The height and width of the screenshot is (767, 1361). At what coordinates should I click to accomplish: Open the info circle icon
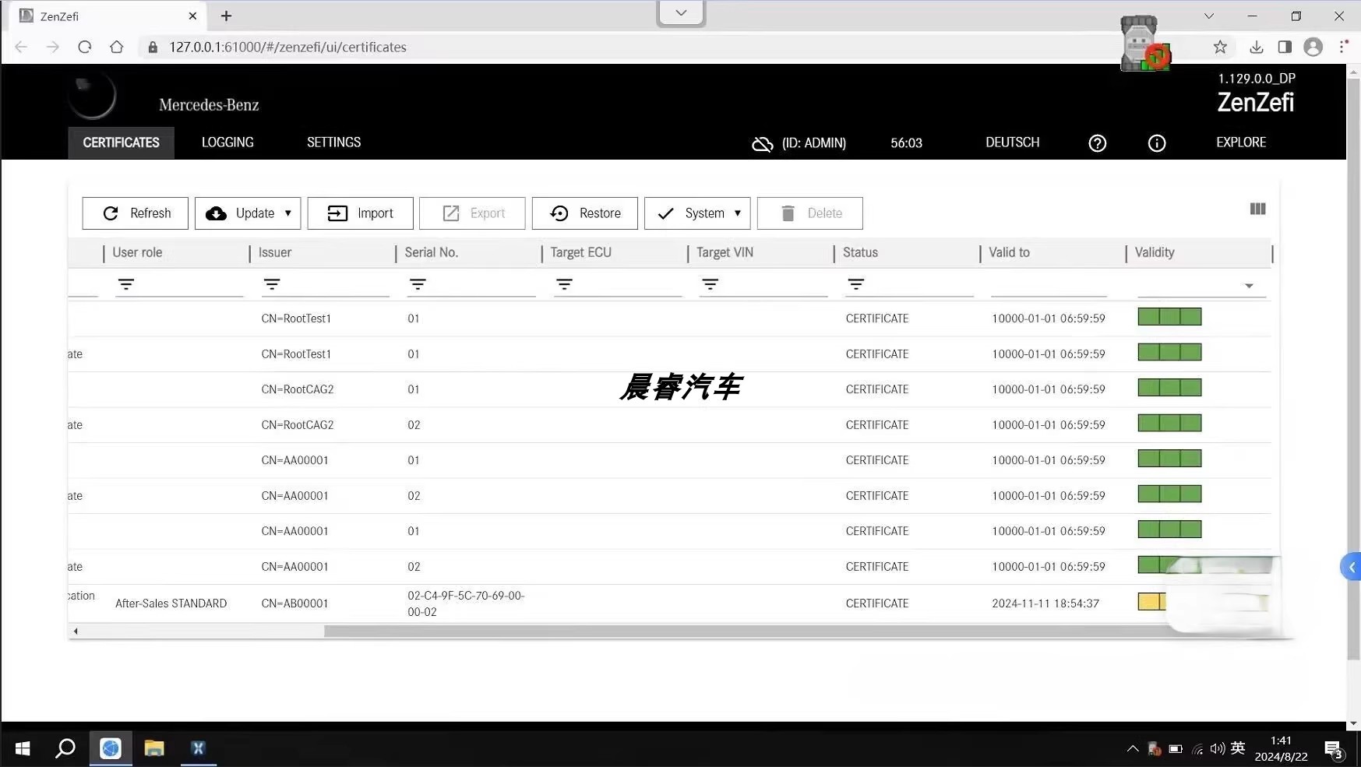(x=1156, y=143)
